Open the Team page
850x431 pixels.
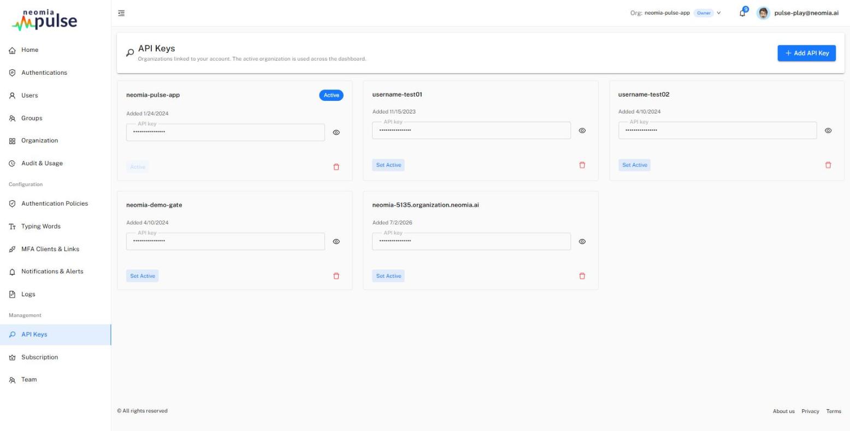coord(55,380)
